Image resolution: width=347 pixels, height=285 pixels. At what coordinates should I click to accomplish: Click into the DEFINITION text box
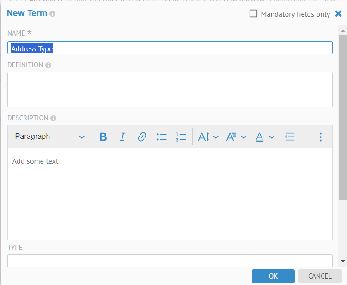[170, 89]
